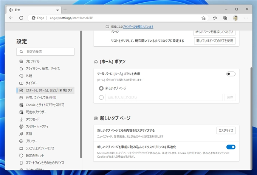Viewport: 257px width, 175px height.
Task: Click the main page vertical scrollbar
Action: tap(251, 118)
